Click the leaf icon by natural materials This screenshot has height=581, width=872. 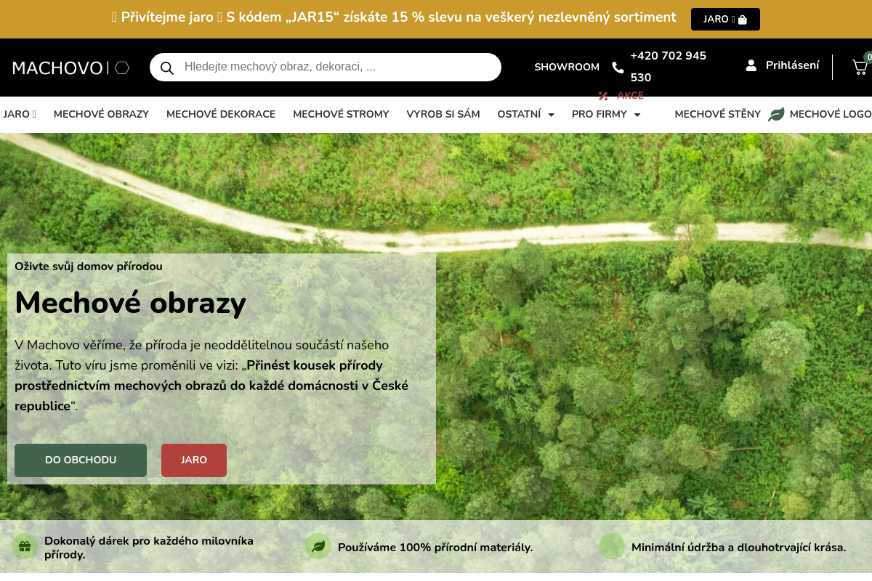point(318,546)
